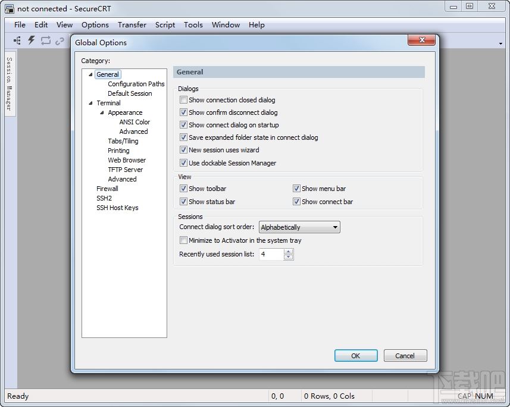Select Advanced under Terminal
Screen dimensions: 510x407
[122, 179]
